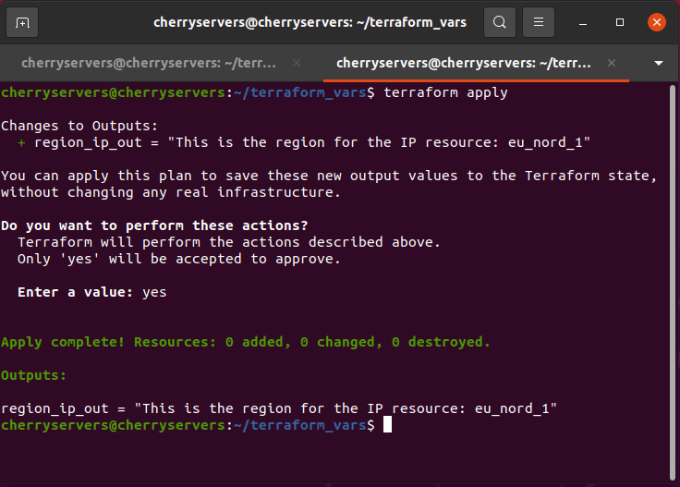This screenshot has width=680, height=487.
Task: Close the terminal window with the orange button
Action: [x=656, y=22]
